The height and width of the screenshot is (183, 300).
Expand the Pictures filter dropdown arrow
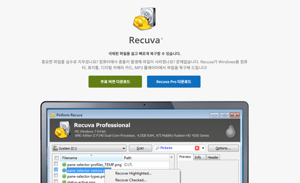click(203, 148)
